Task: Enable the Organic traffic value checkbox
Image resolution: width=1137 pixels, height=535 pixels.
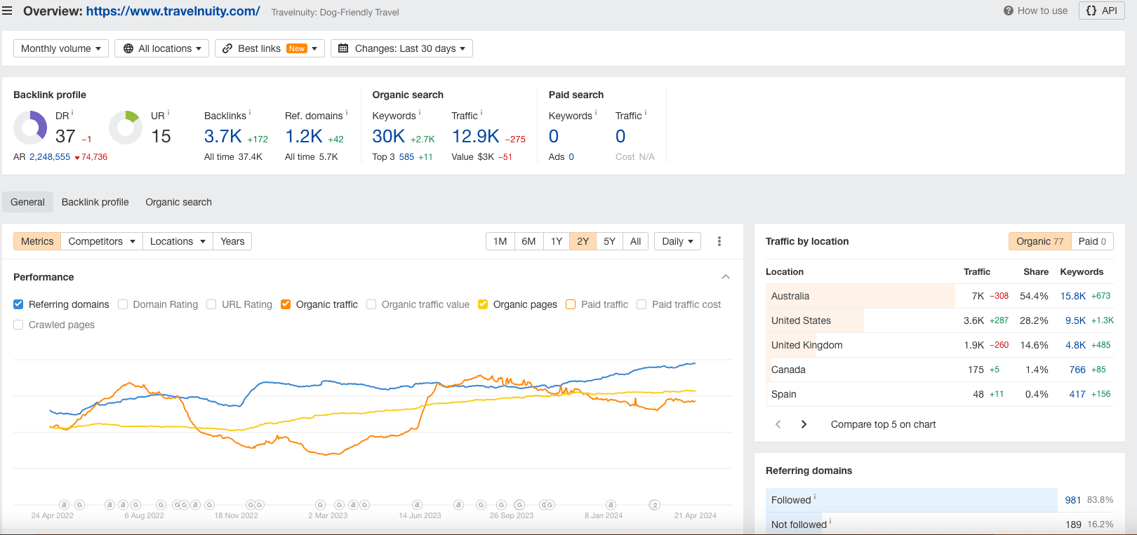Action: click(x=371, y=304)
